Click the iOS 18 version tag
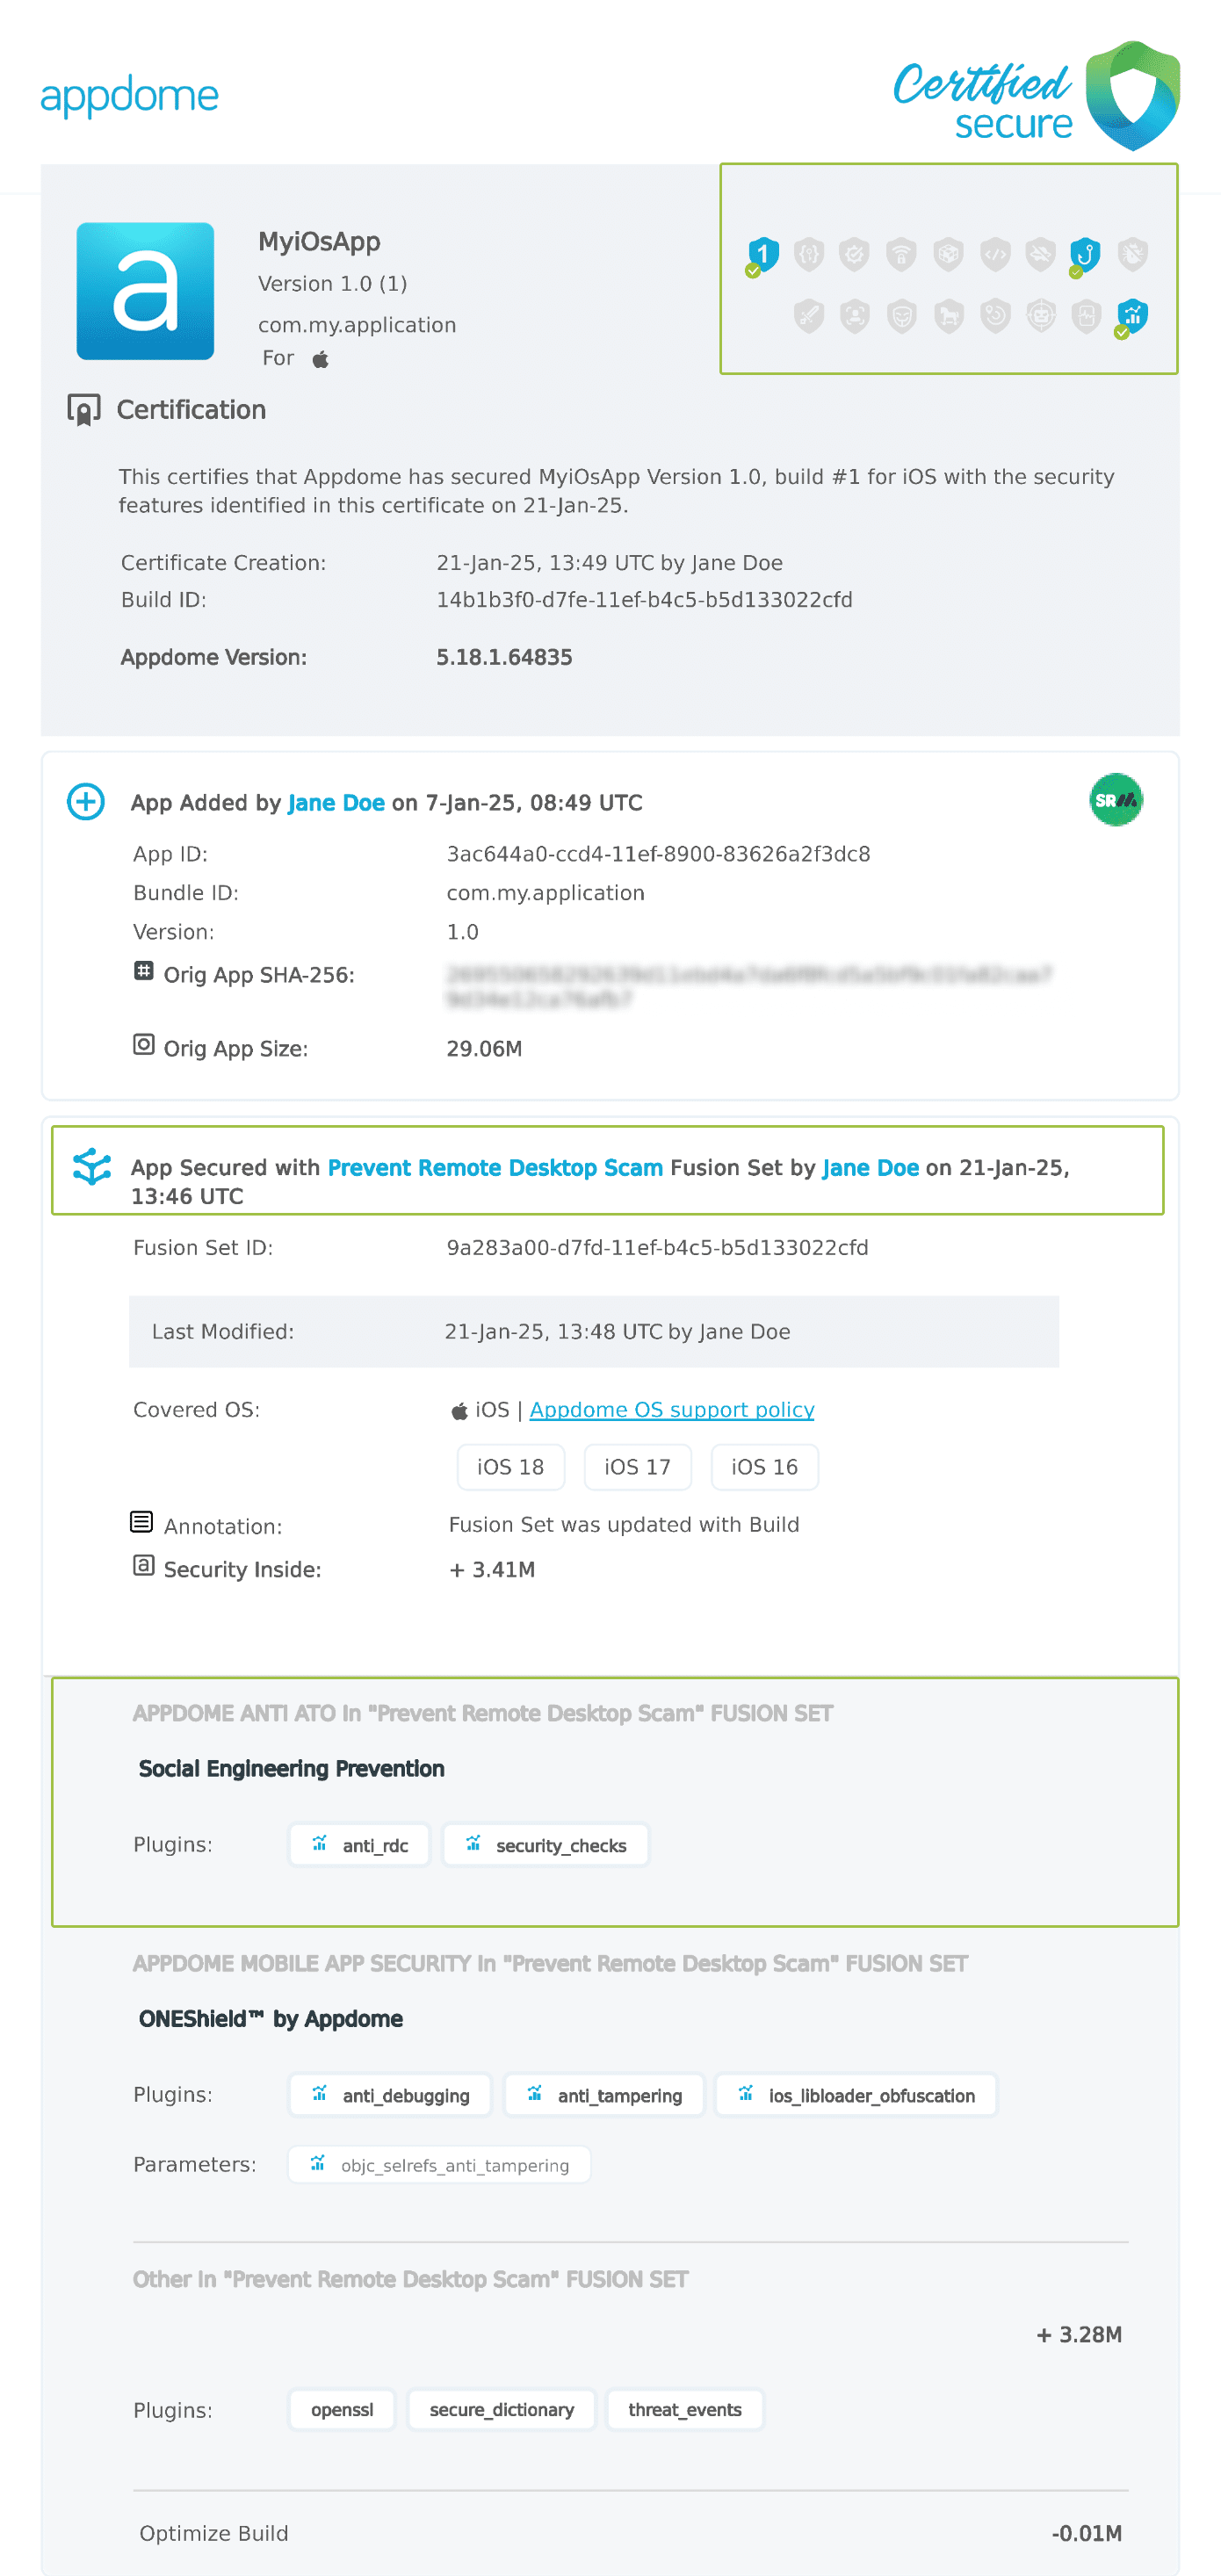 (x=510, y=1467)
